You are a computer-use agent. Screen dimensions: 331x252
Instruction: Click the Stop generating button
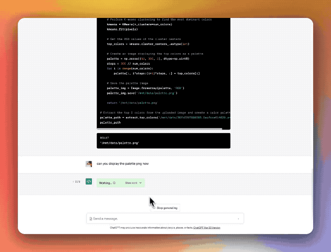pos(165,208)
